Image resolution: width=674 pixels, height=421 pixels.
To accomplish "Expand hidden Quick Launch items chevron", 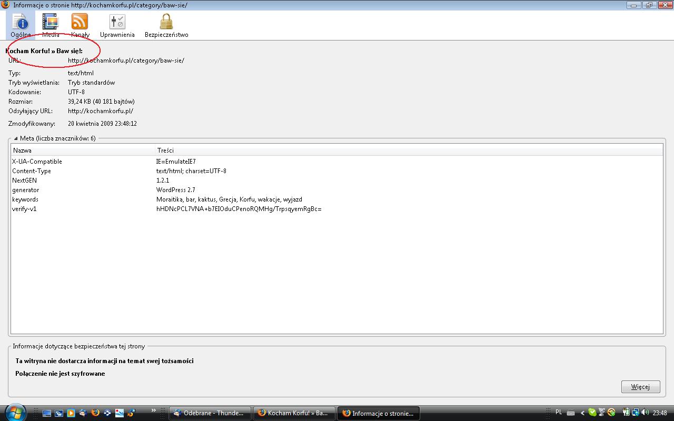I will point(154,410).
